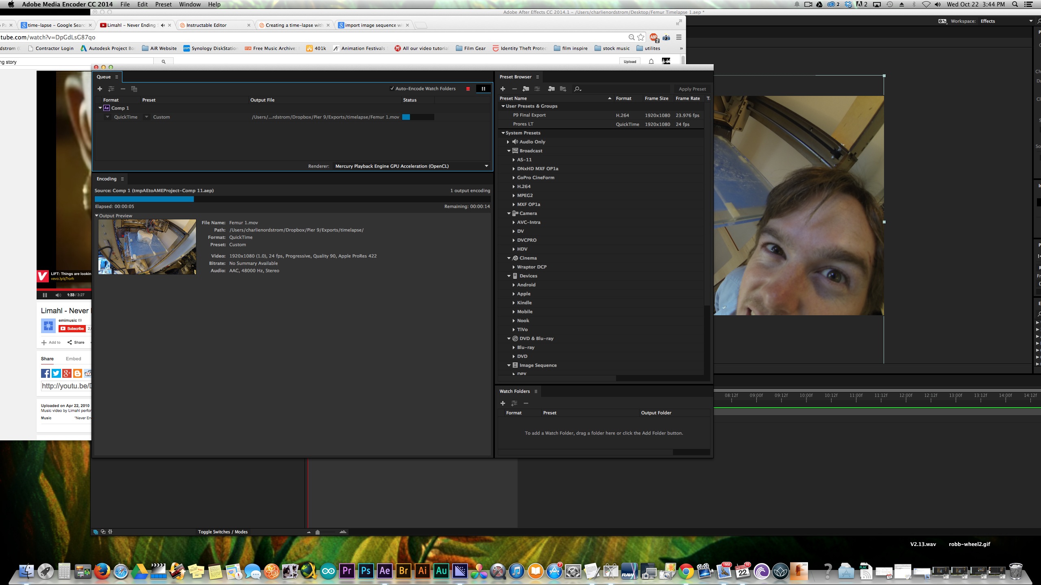
Task: Expand the Apple device presets
Action: tap(514, 294)
